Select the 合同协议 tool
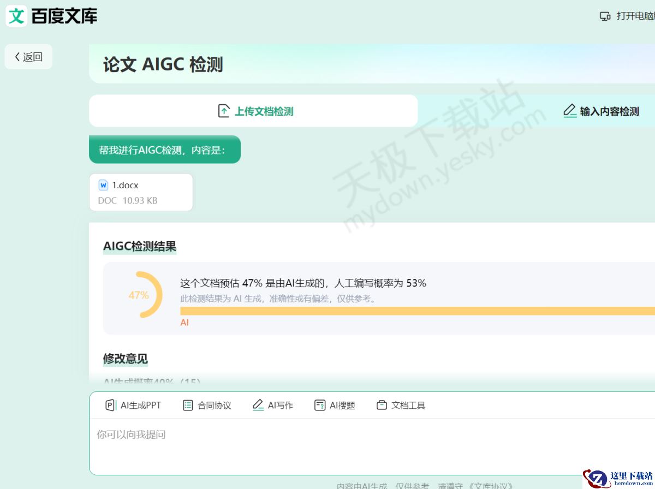This screenshot has height=489, width=655. [x=206, y=405]
